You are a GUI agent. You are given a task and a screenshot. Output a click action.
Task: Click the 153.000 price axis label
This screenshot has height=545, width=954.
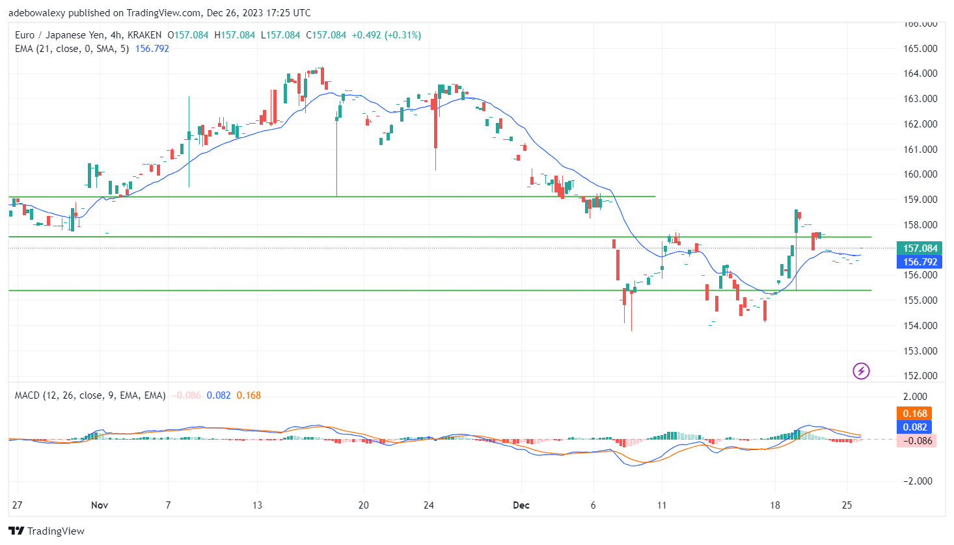920,351
